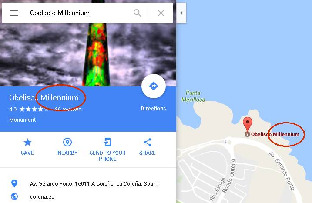Open Nearby search icon
Screen dimensions: 312x203
[67, 142]
